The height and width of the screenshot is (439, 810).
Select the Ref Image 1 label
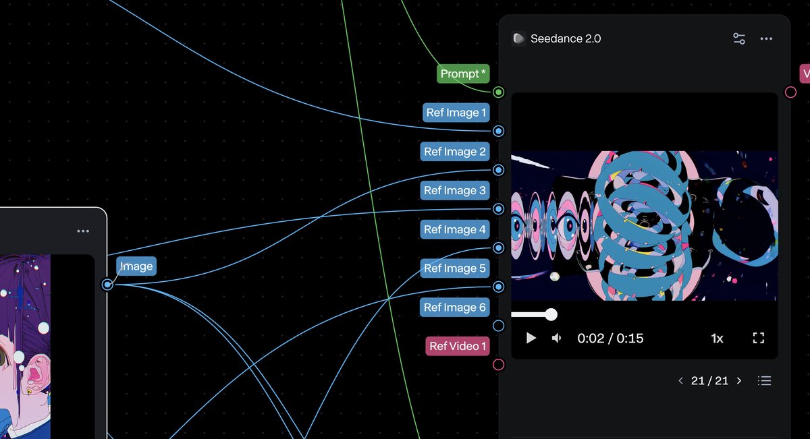point(456,113)
